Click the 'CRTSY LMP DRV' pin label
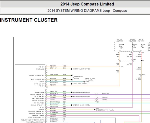 click(x=39, y=96)
